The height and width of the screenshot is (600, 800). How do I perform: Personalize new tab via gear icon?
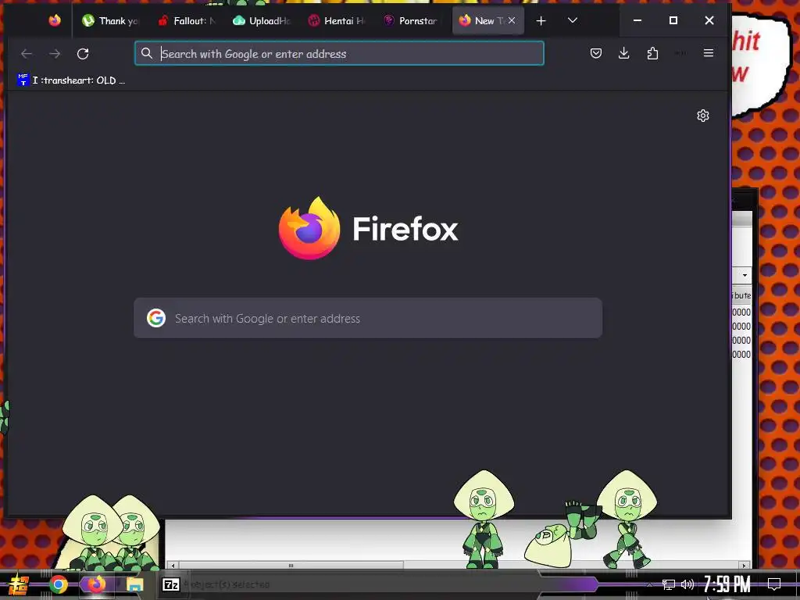pos(703,116)
